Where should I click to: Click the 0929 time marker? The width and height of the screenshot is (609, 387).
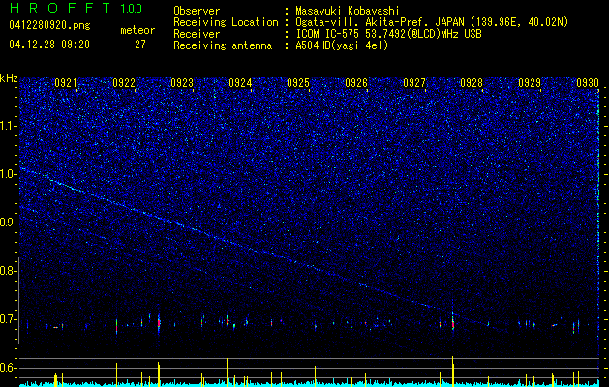pos(530,83)
